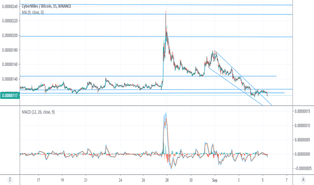This screenshot has width=314, height=185.
Task: Click the MACD 0.00000005 axis label
Action: pos(303,140)
